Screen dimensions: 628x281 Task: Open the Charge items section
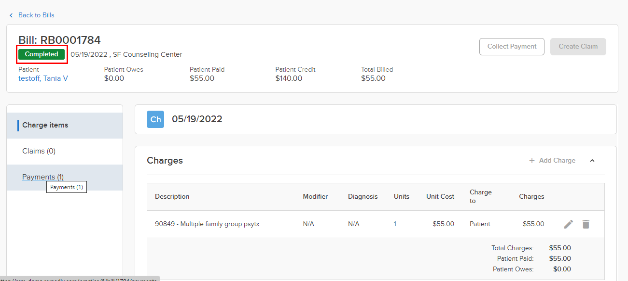[65, 125]
